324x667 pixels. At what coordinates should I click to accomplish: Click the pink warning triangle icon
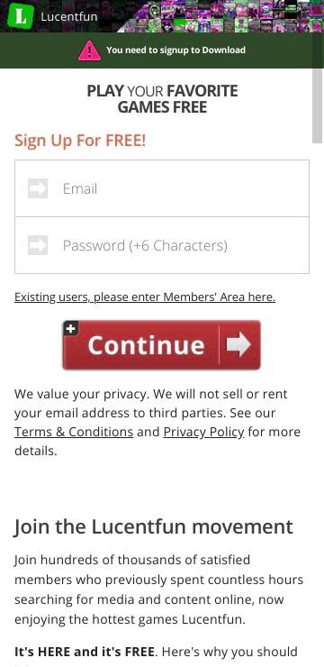pos(89,50)
